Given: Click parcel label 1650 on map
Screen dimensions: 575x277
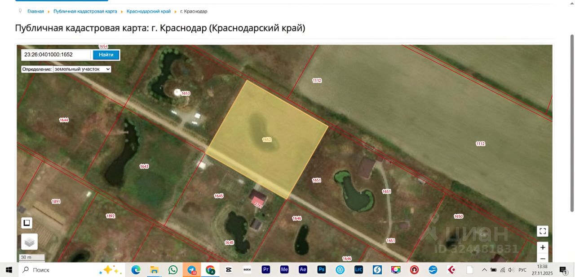Looking at the screenshot, I should click(x=458, y=216).
